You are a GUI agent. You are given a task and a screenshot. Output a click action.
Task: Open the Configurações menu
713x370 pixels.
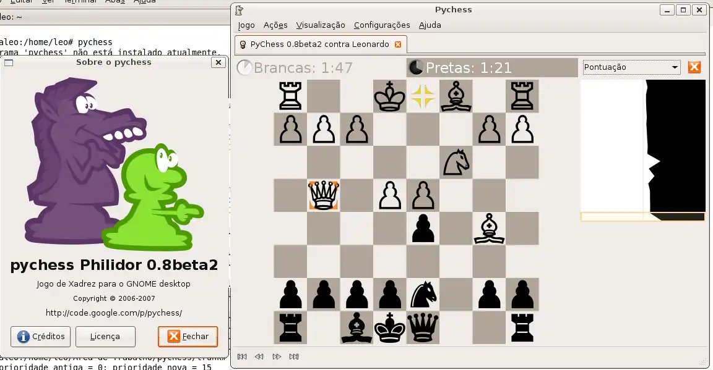pyautogui.click(x=382, y=25)
